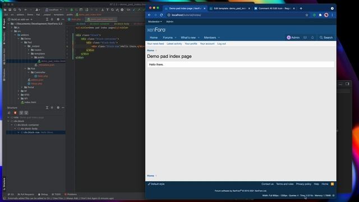Image resolution: width=359 pixels, height=202 pixels.
Task: Click the 'Default style' chooser link
Action: [x=156, y=184]
